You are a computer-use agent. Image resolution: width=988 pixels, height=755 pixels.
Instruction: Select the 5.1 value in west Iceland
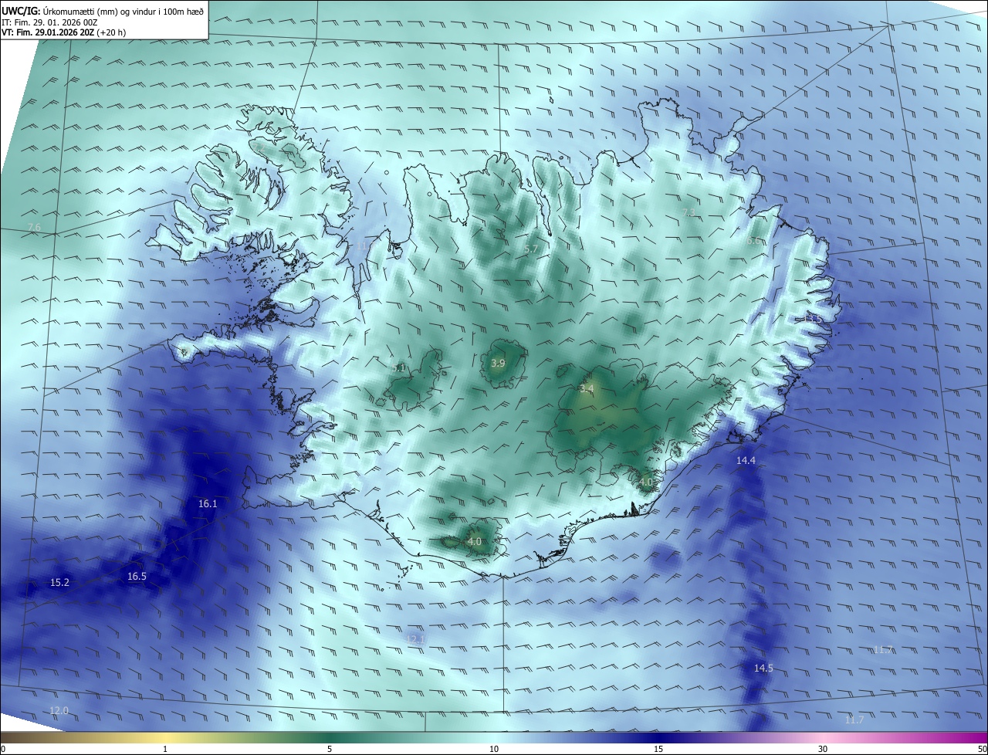(x=398, y=368)
